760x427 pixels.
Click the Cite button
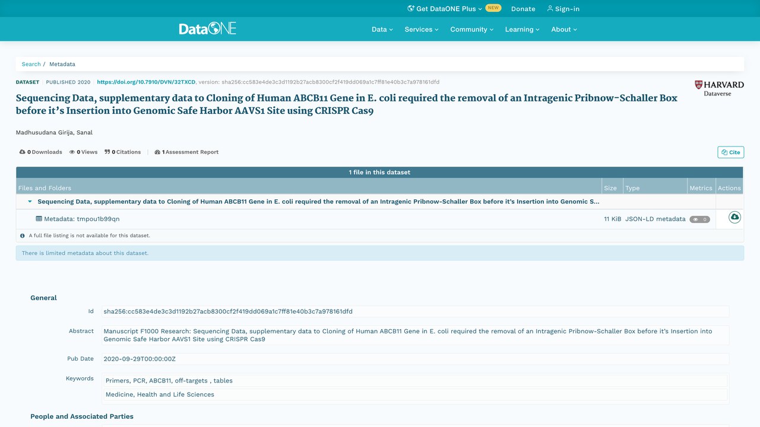click(x=730, y=152)
